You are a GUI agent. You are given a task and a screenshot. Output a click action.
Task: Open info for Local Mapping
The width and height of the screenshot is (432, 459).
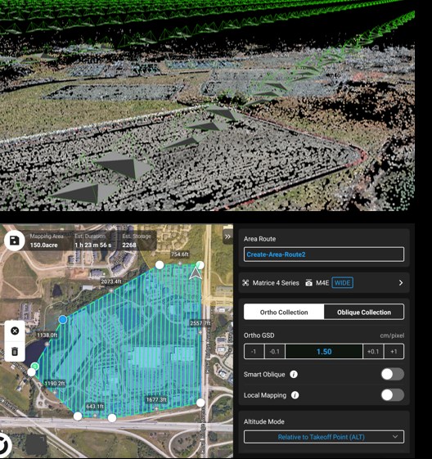coord(295,395)
